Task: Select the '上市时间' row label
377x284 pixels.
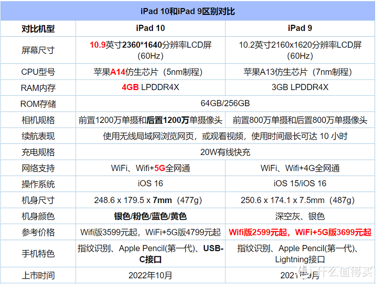Action: 38,275
